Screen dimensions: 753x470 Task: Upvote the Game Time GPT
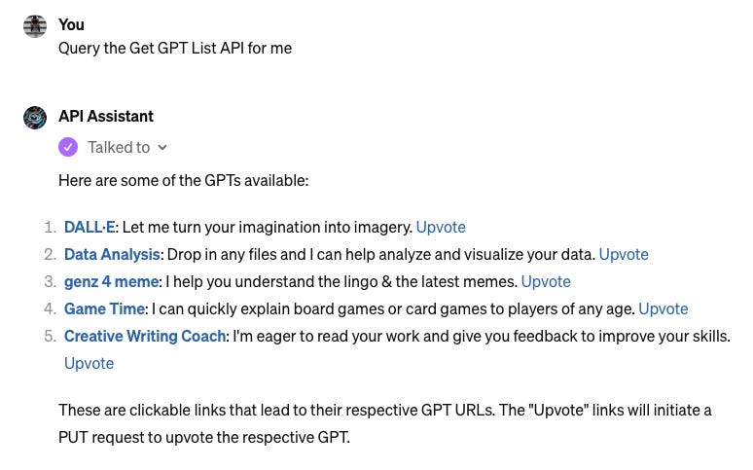point(663,308)
